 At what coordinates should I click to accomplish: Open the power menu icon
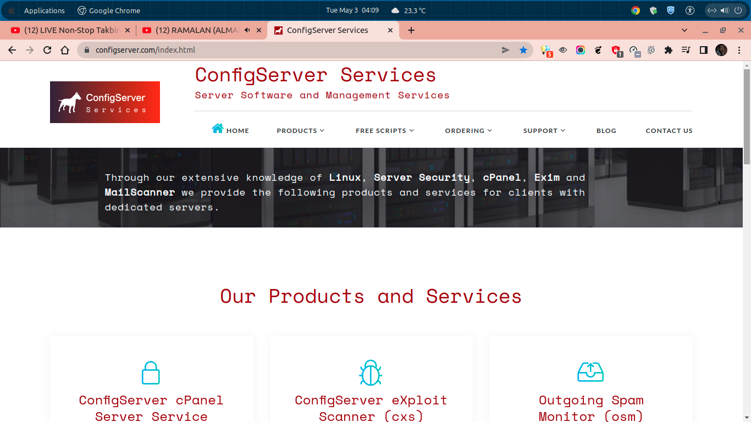tap(738, 10)
